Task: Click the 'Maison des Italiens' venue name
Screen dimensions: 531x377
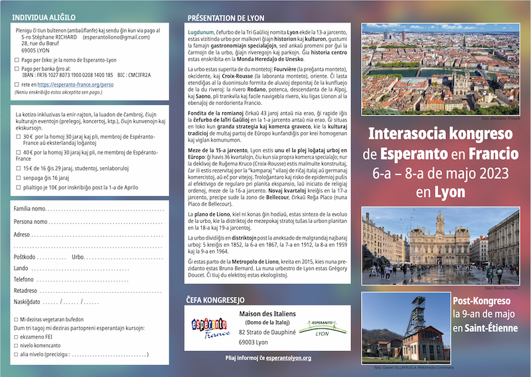Action: (267, 314)
